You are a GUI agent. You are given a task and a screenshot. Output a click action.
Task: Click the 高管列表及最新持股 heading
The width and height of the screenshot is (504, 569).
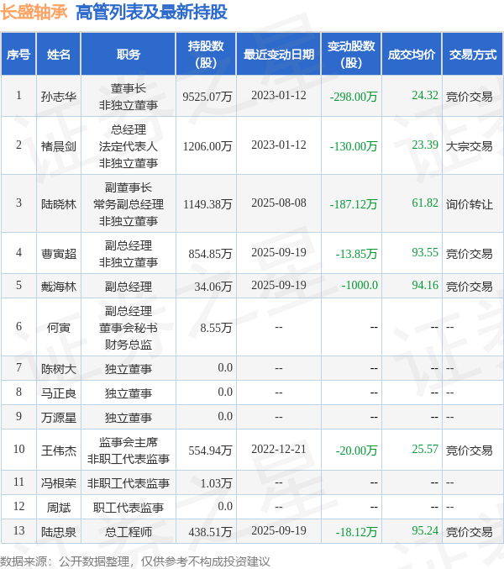tap(151, 12)
